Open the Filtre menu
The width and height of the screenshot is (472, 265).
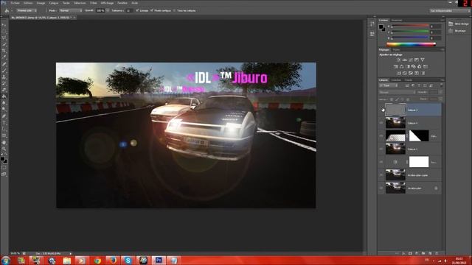[x=94, y=3]
